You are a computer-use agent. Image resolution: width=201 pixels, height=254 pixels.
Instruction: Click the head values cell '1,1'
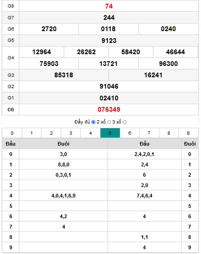pos(144,237)
